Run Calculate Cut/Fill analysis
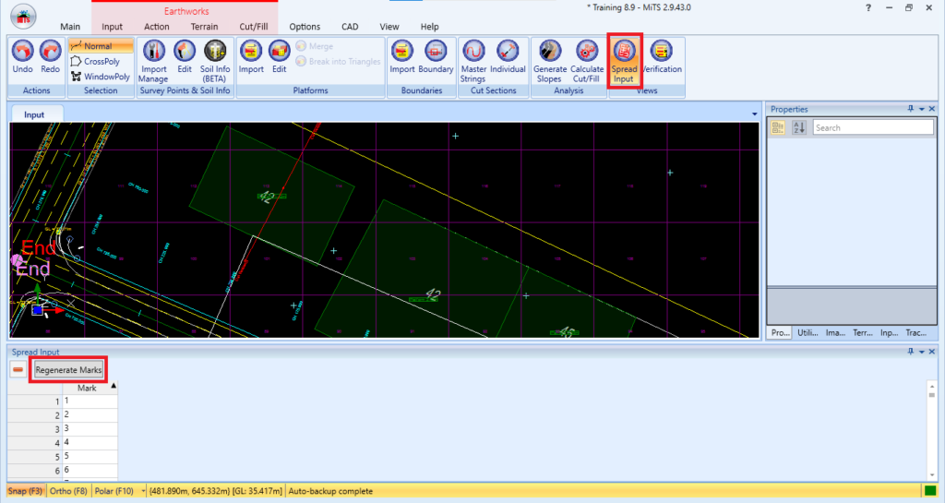Viewport: 945px width, 503px height. pos(586,61)
